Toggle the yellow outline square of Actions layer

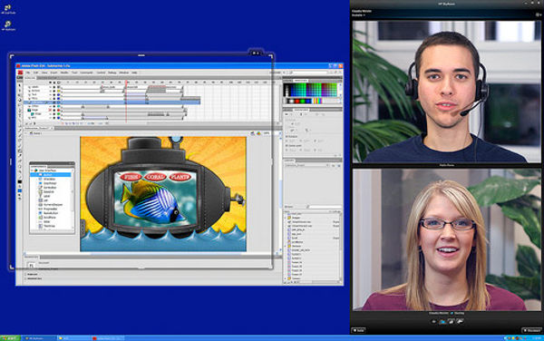pos(59,91)
